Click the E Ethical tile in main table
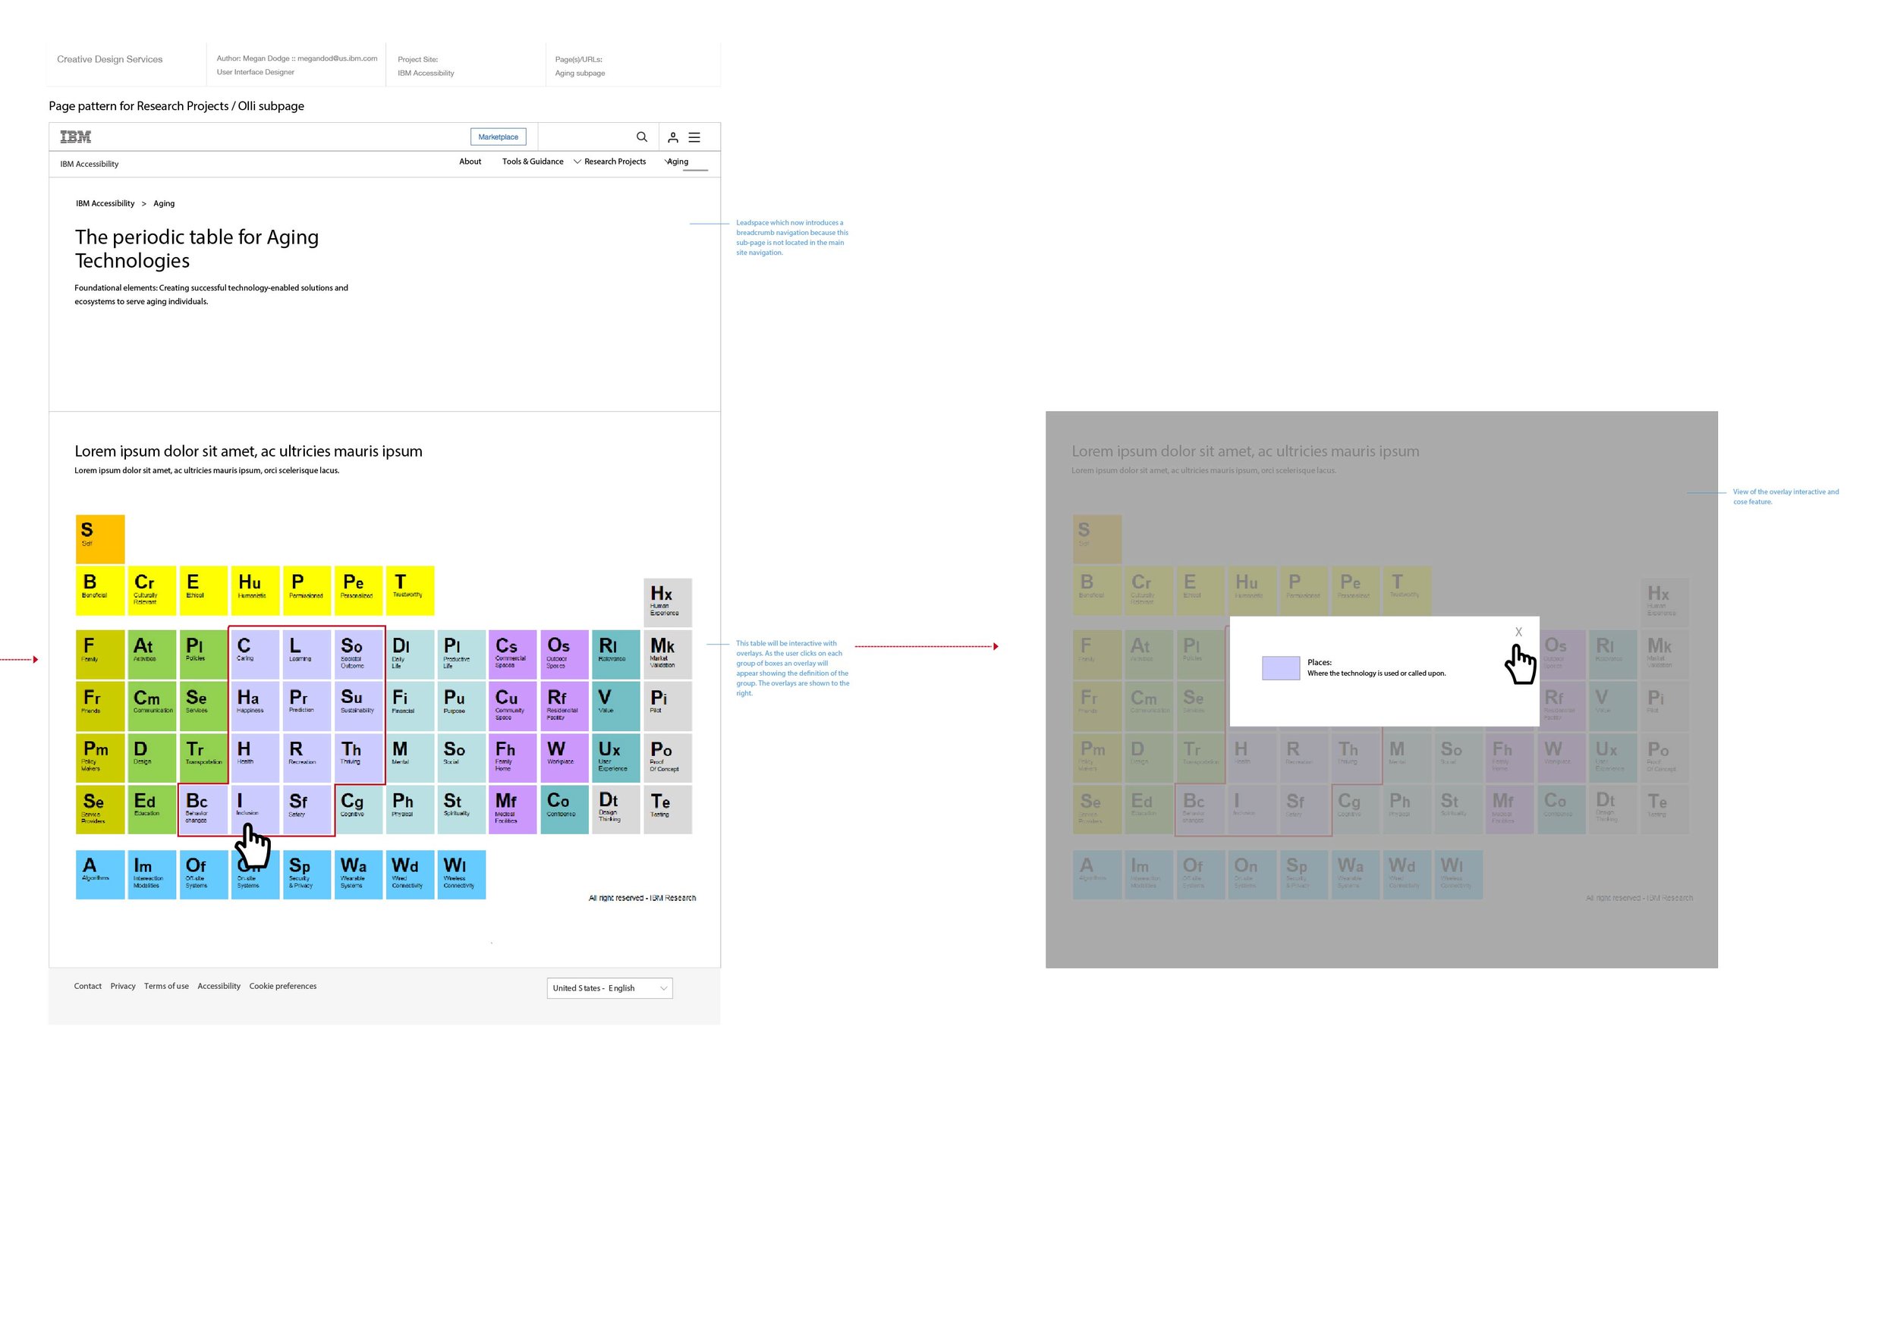Viewport: 1897px width, 1334px height. pos(203,591)
